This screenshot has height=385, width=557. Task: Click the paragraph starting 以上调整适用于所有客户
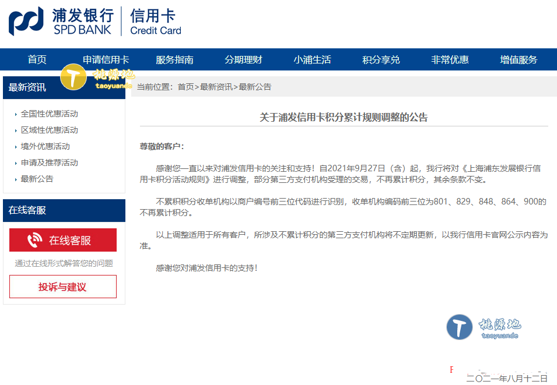pos(344,240)
